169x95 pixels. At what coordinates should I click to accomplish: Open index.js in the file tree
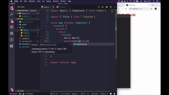point(26,33)
